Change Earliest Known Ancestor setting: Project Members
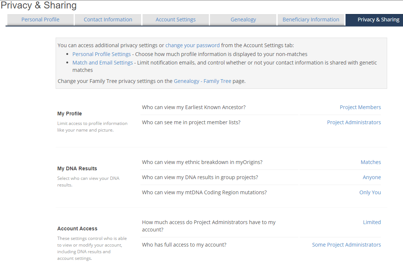Screen dimensions: 403x265 coord(360,107)
